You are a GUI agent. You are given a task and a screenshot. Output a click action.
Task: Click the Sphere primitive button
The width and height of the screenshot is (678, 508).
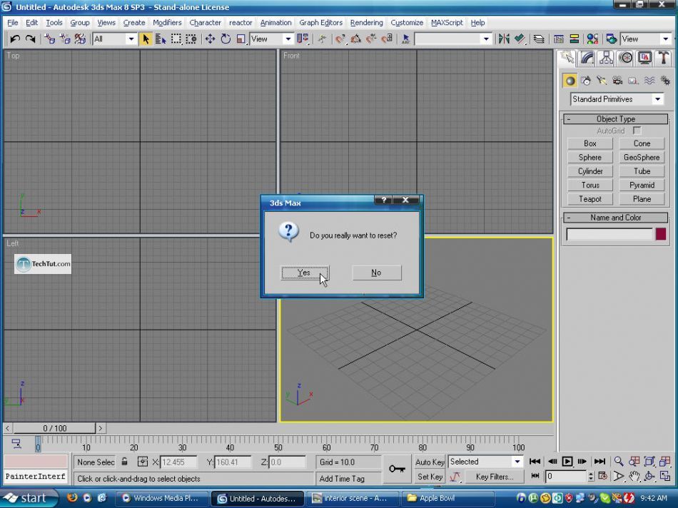[x=590, y=158]
